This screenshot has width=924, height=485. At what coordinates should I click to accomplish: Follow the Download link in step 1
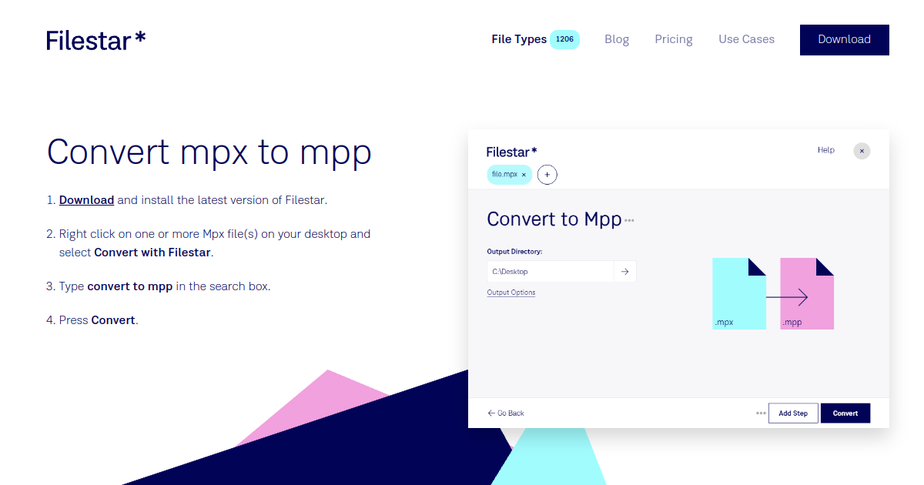click(x=86, y=200)
